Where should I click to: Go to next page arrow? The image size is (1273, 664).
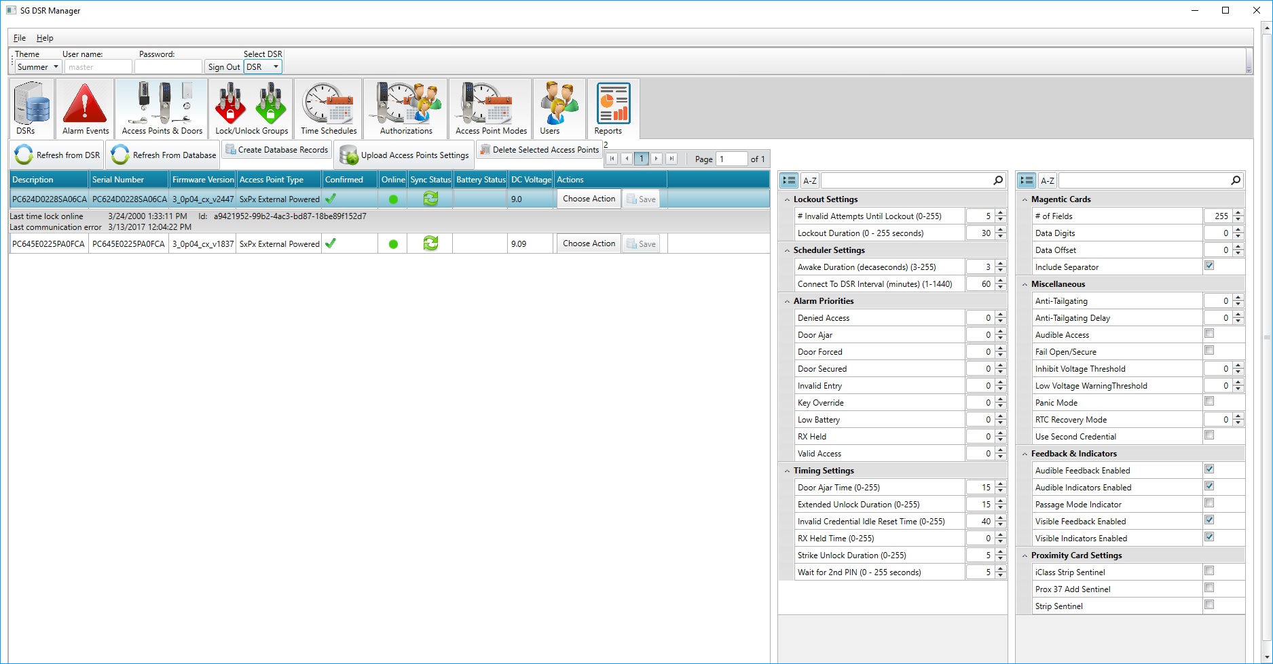point(657,159)
